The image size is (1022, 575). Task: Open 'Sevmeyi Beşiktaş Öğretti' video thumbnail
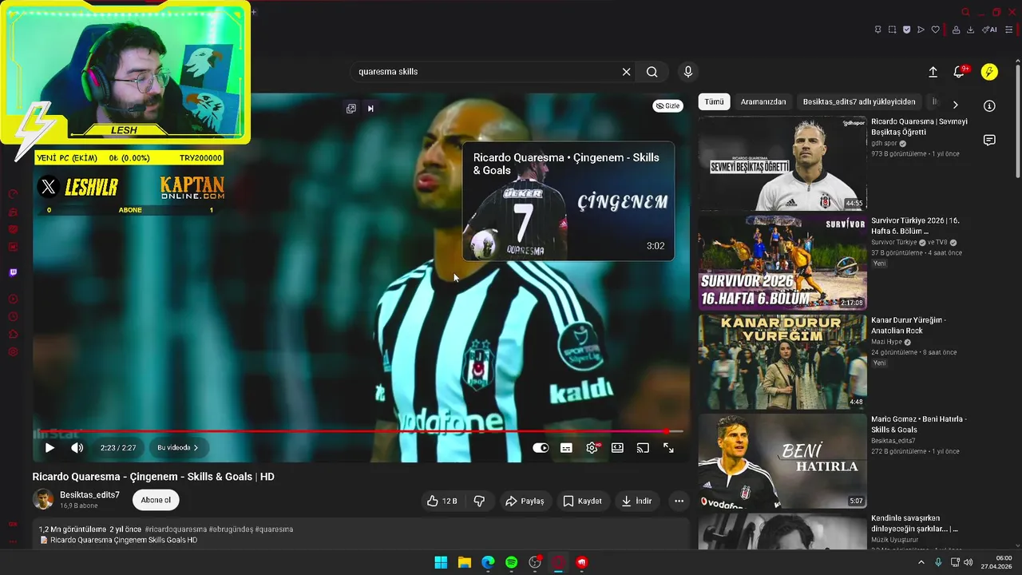coord(782,164)
